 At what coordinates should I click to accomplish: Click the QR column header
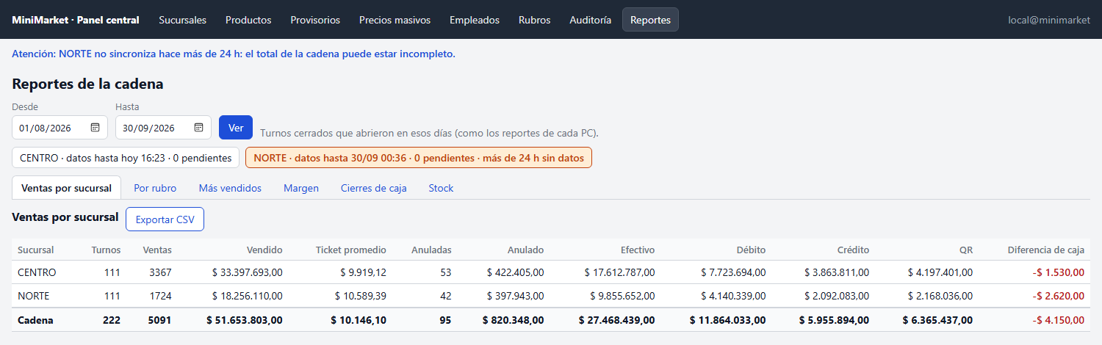pos(966,250)
